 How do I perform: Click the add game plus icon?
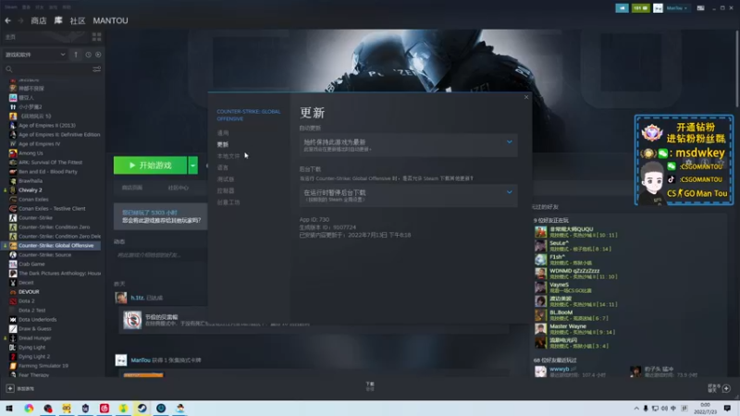[10, 388]
